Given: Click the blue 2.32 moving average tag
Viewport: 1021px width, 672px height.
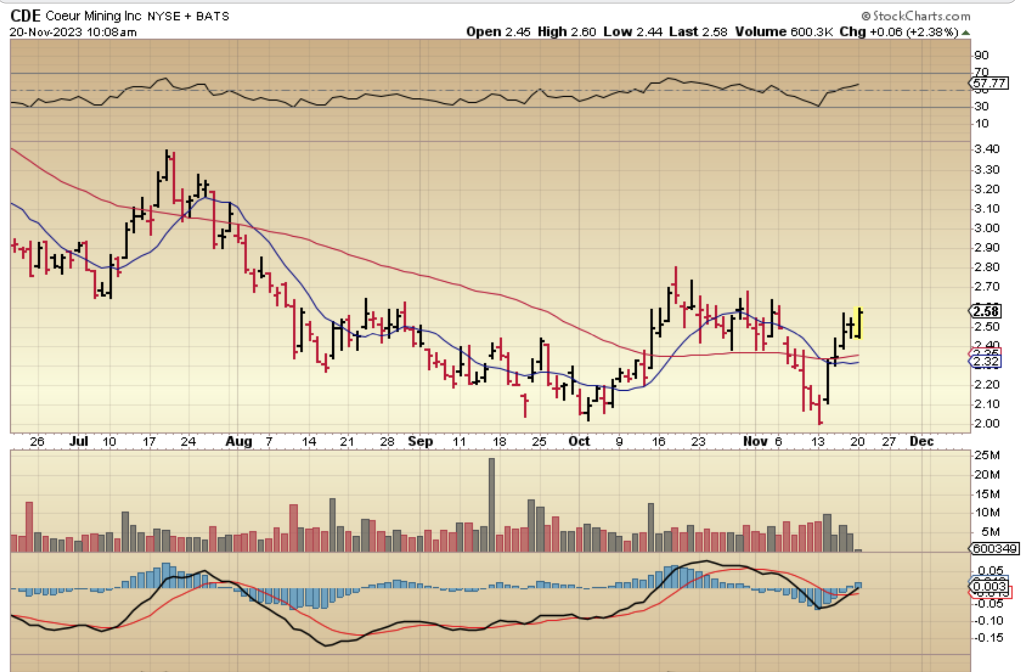Looking at the screenshot, I should [986, 361].
